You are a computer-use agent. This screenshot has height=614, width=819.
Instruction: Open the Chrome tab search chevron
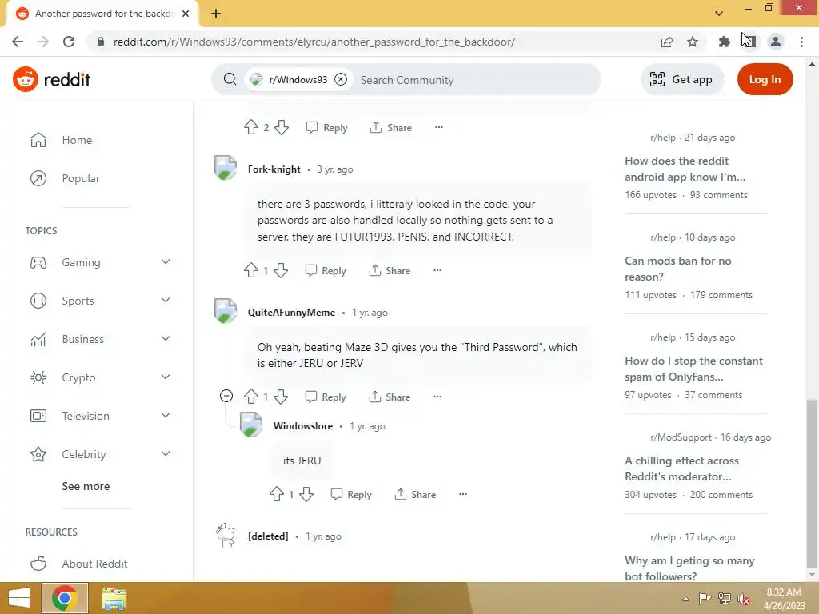[719, 14]
